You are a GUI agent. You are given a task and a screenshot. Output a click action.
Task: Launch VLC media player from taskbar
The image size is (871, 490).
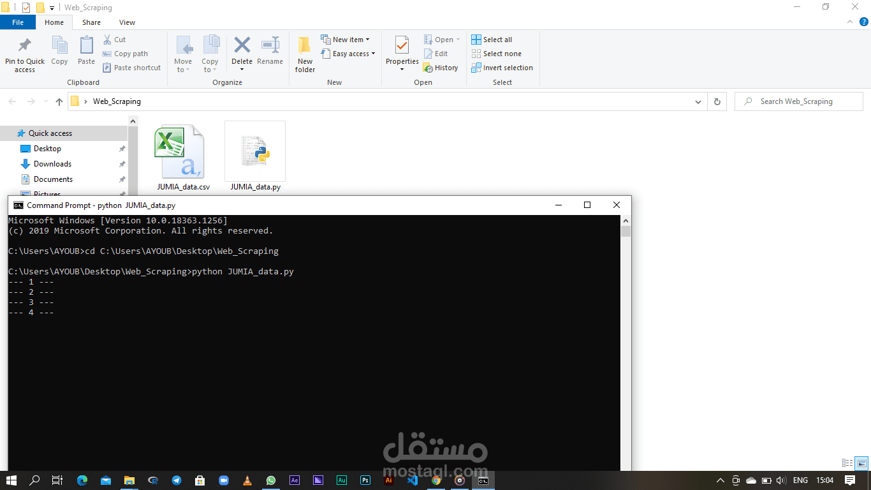(x=247, y=480)
